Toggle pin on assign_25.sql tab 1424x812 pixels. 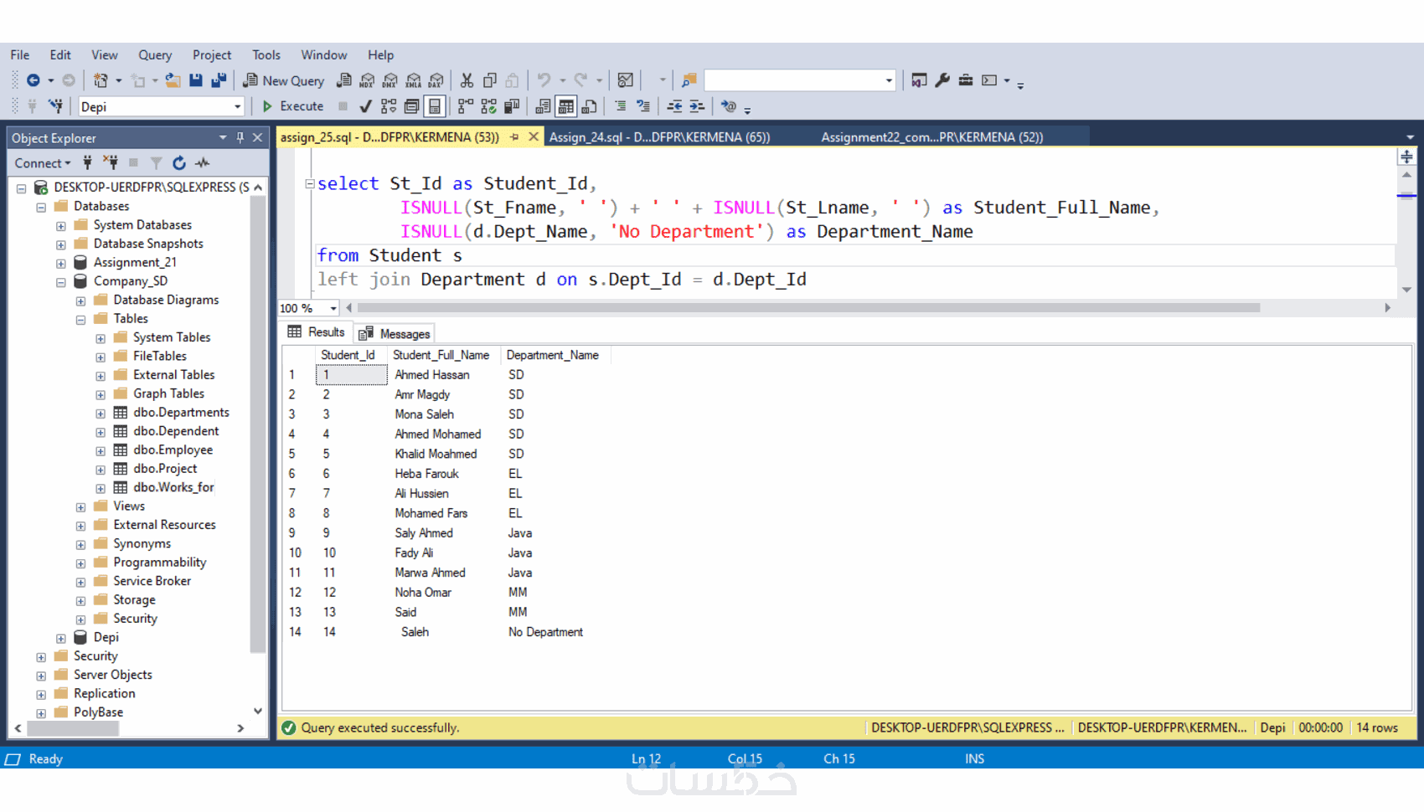(x=514, y=136)
